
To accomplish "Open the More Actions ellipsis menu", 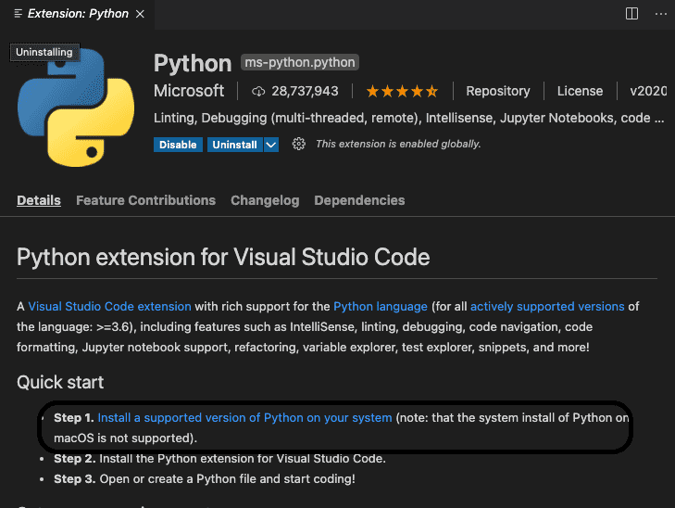I will tap(660, 14).
